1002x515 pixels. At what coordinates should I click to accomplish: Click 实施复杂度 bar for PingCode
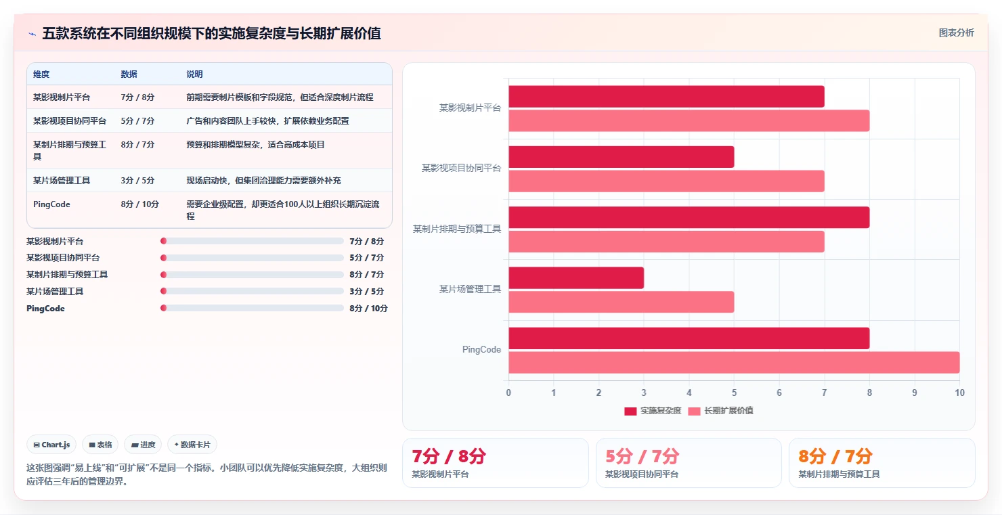(x=689, y=338)
